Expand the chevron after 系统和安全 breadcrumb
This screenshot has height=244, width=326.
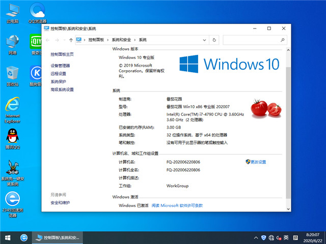134,40
